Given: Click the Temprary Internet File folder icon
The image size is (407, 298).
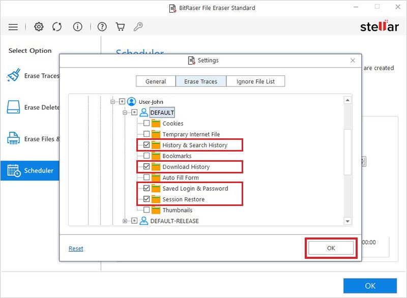Looking at the screenshot, I should (x=156, y=134).
